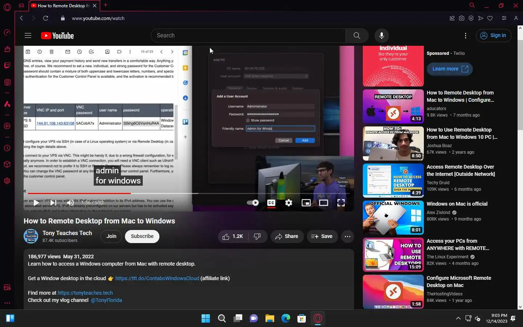Viewport: 523px width, 327px height.
Task: Open more actions ellipsis below video
Action: 348,237
